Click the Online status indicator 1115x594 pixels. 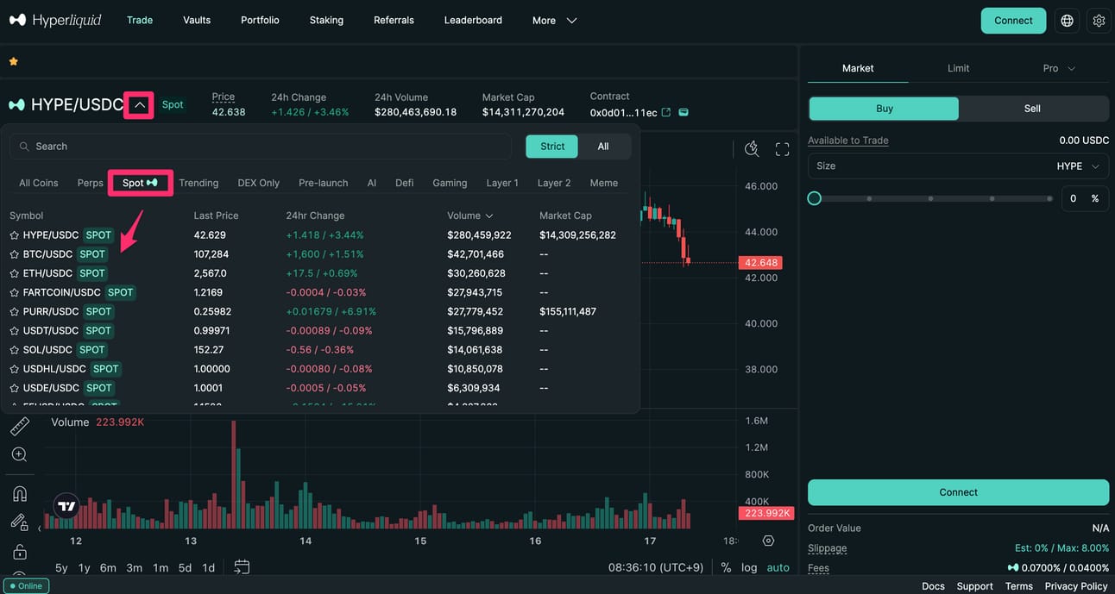25,586
